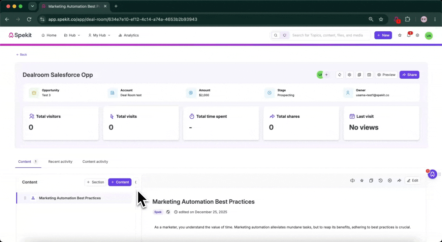Click the address bar URL
This screenshot has height=242, width=442.
[123, 19]
